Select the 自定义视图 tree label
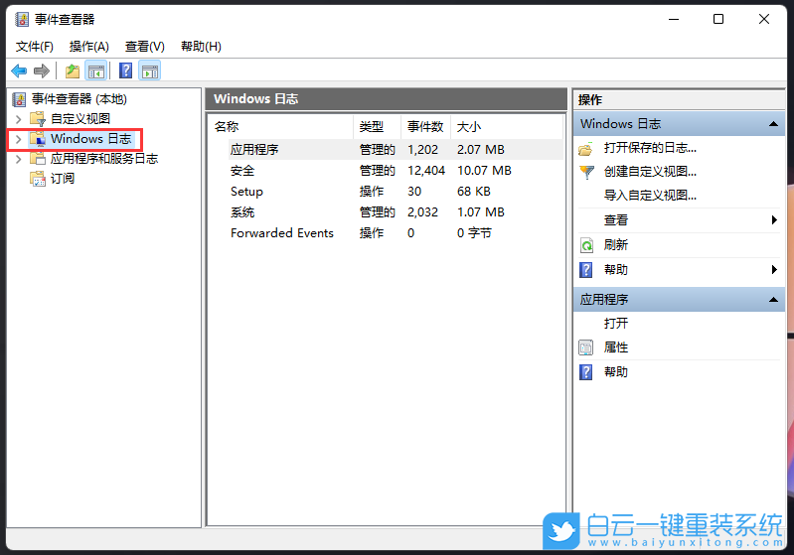The image size is (794, 555). 80,119
